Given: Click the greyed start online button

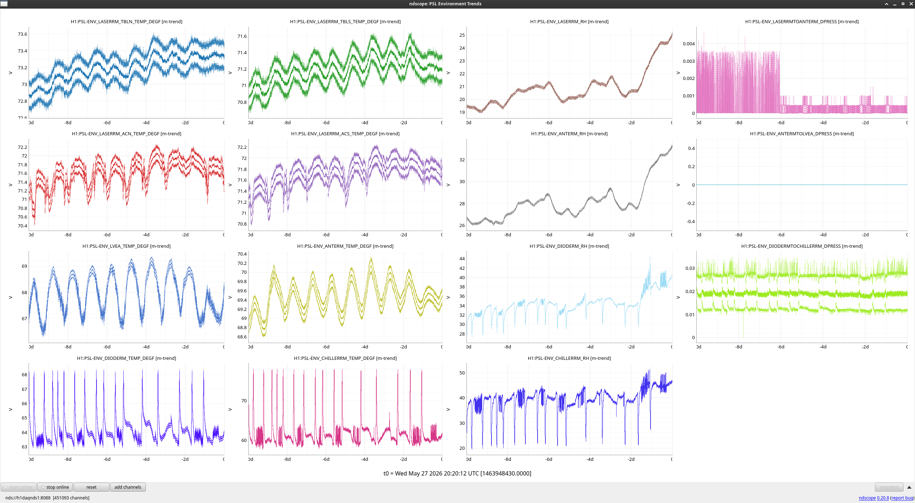Looking at the screenshot, I should [19, 487].
